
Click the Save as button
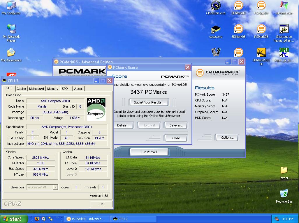click(x=176, y=125)
